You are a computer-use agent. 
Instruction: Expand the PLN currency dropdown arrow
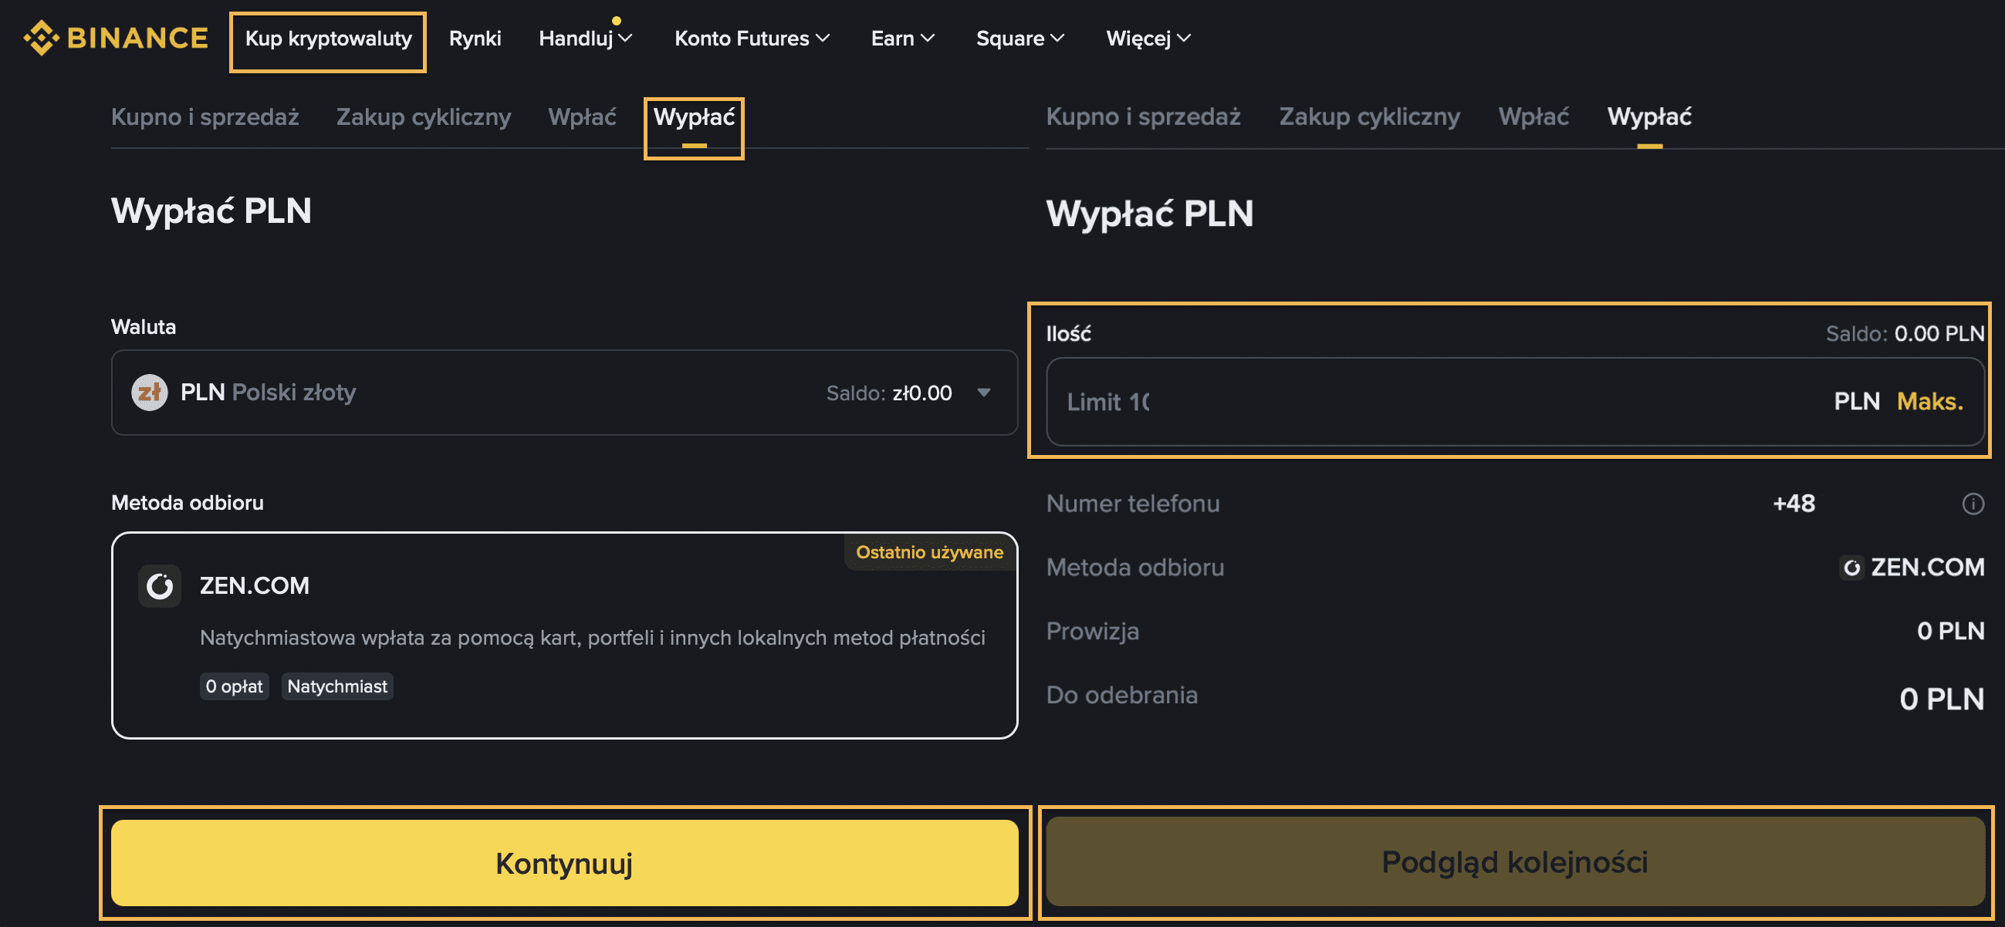(984, 393)
